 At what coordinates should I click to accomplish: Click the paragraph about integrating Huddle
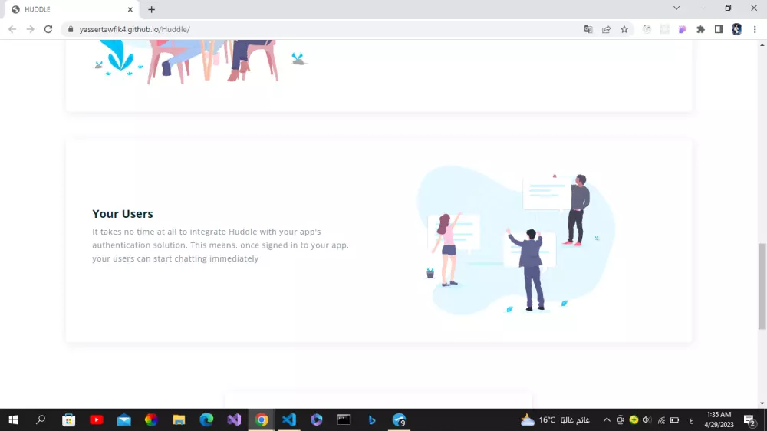(221, 245)
